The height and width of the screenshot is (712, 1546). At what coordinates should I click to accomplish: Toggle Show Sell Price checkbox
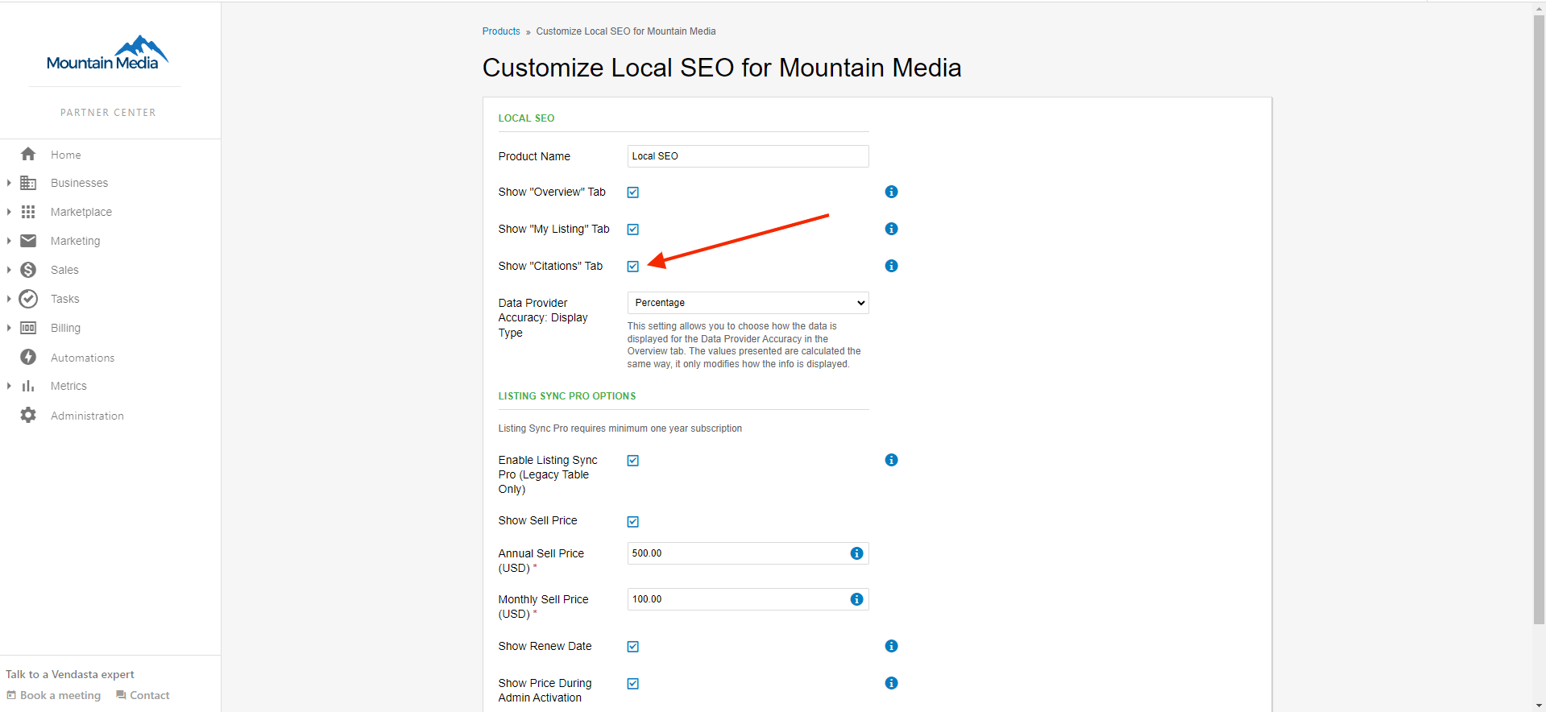[x=633, y=522]
